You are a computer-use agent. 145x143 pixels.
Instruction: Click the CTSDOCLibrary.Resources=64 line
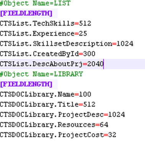54,125
